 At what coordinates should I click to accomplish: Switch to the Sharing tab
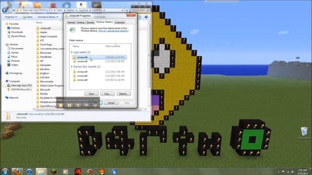(80, 22)
